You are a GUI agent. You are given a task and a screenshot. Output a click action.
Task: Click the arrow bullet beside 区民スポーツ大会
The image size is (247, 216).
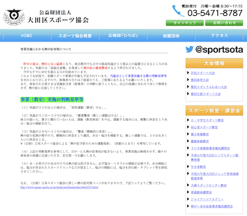click(x=188, y=73)
